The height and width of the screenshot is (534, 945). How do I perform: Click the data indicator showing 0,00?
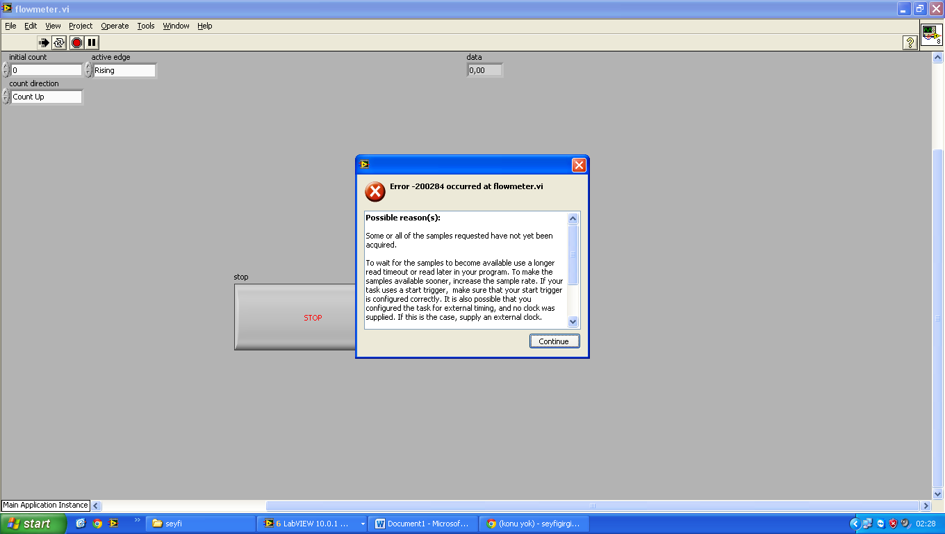[x=484, y=70]
